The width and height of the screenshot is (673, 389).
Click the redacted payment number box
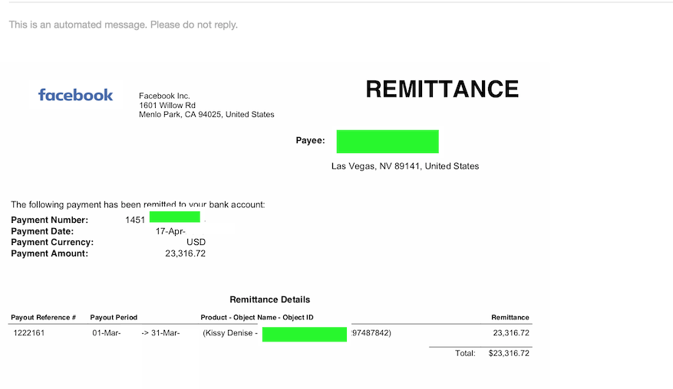[175, 217]
